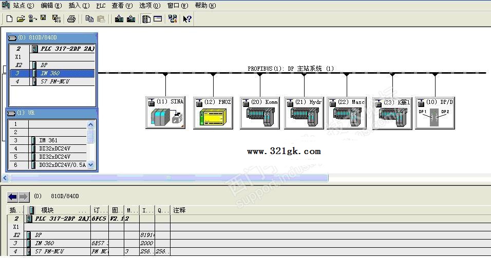This screenshot has width=491, height=259.
Task: Select IM 360 row in the rack
Action: [52, 73]
